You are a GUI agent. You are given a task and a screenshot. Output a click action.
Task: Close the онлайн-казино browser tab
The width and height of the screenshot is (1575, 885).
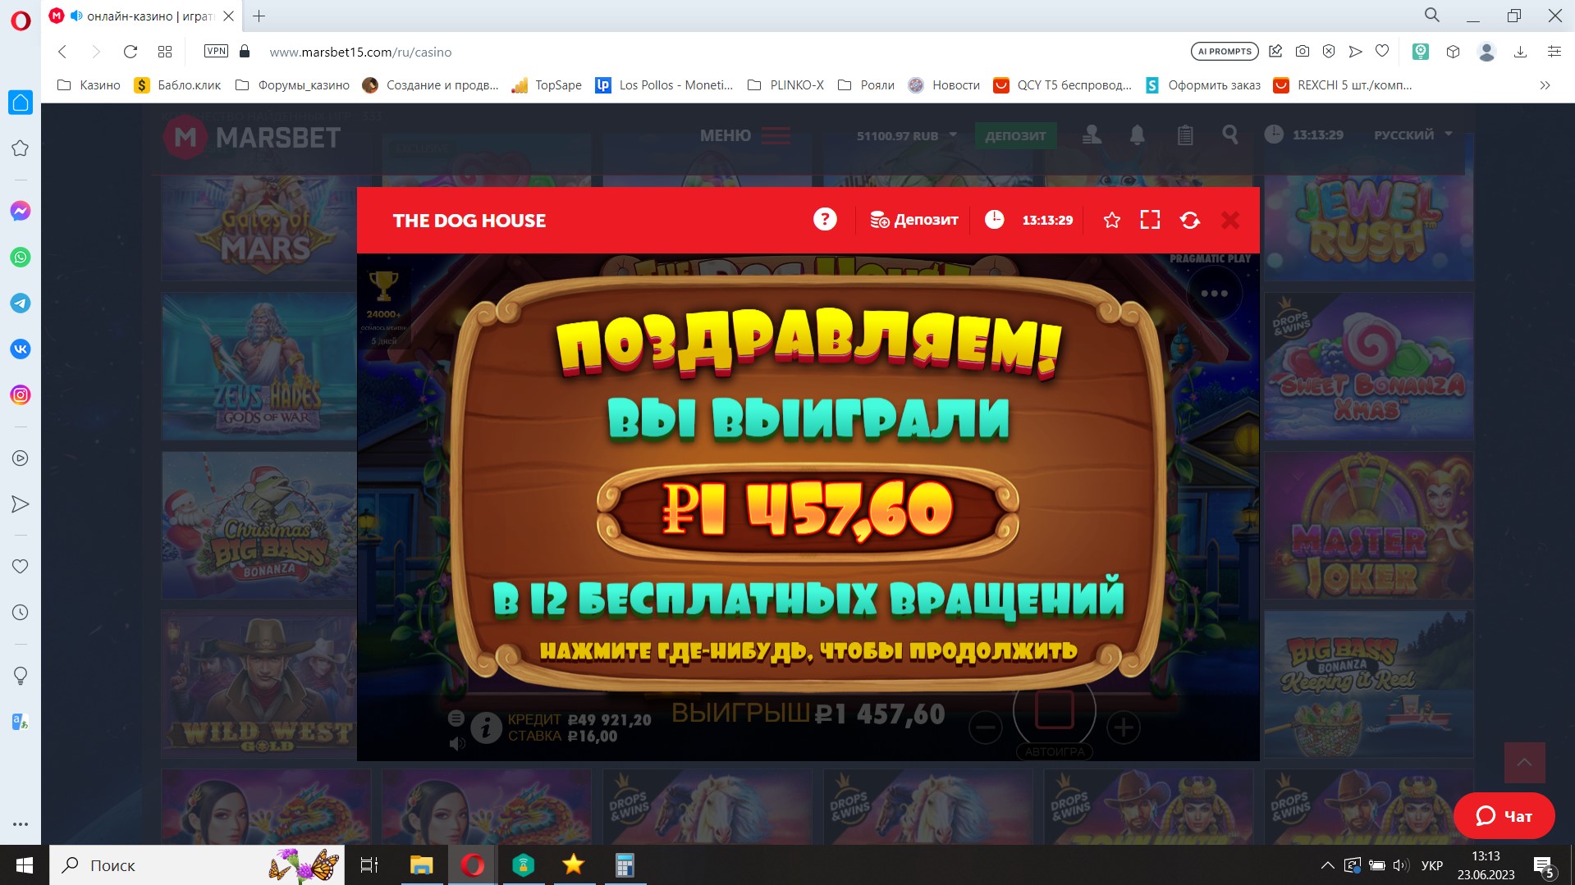[x=229, y=16]
